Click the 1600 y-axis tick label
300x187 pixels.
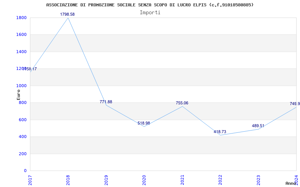[21, 34]
